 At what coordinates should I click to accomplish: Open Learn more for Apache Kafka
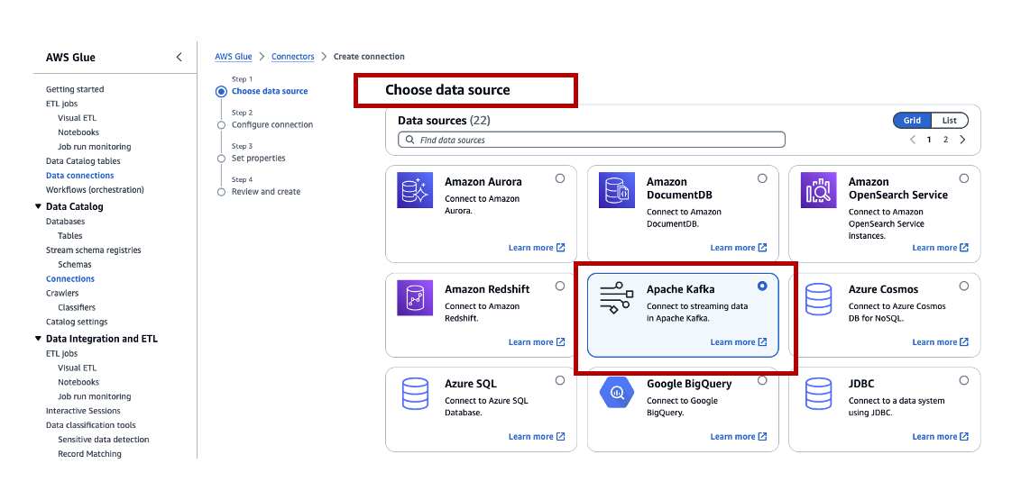click(739, 342)
